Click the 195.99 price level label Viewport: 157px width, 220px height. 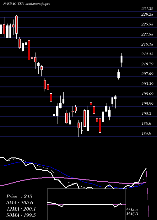pyautogui.click(x=147, y=103)
